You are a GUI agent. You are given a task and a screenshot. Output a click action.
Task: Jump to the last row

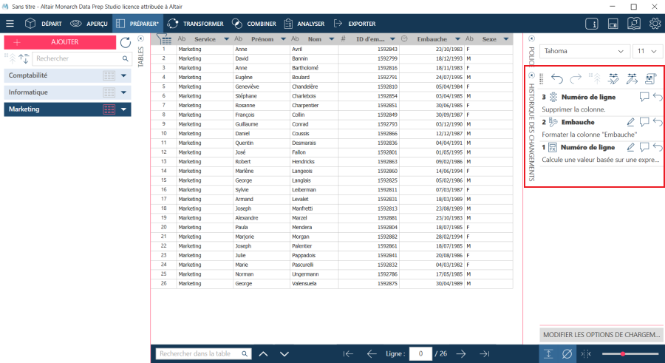coord(484,353)
